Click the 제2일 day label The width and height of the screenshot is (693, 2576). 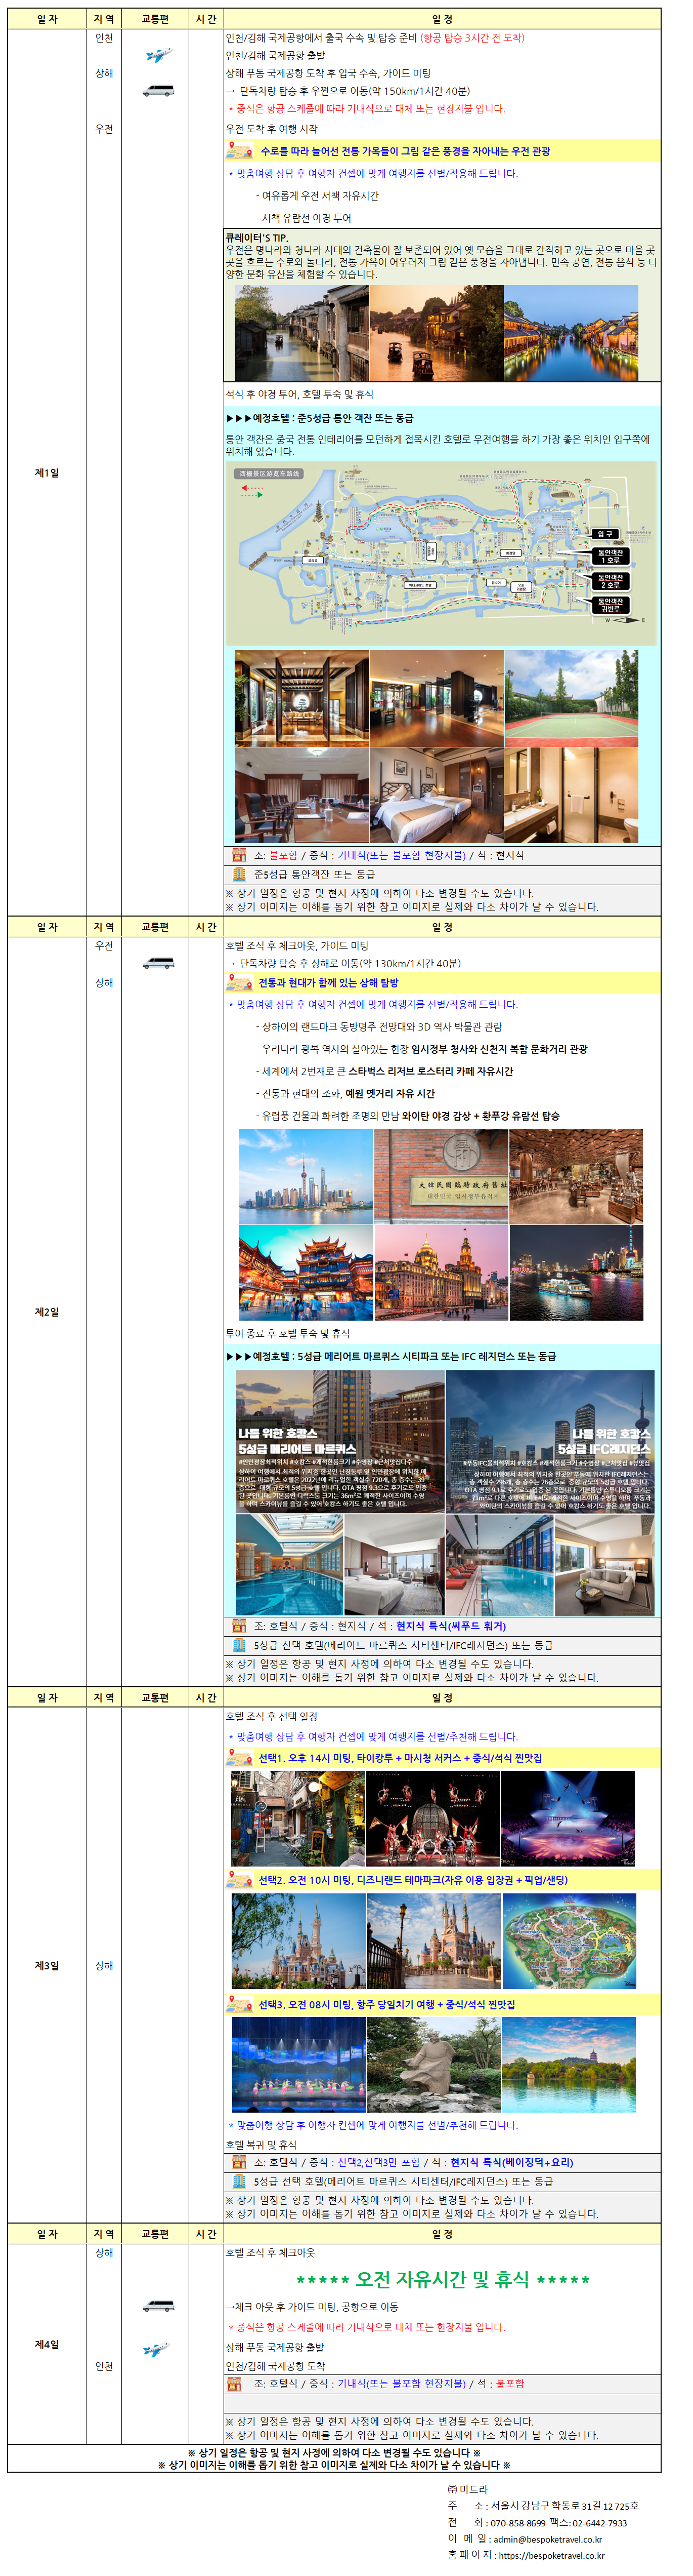click(47, 1312)
